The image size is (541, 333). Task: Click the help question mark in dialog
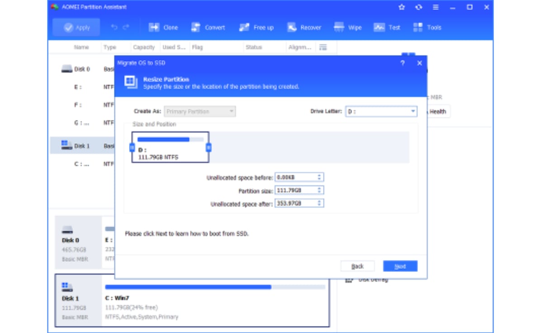[402, 63]
